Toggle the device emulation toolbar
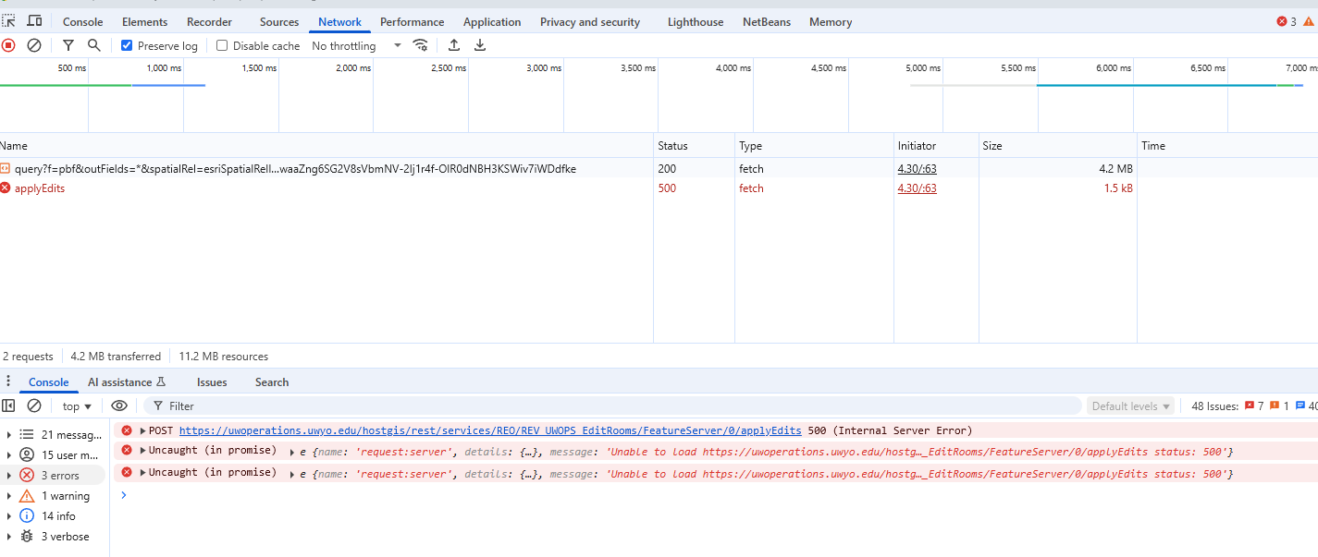This screenshot has width=1318, height=557. (x=35, y=20)
